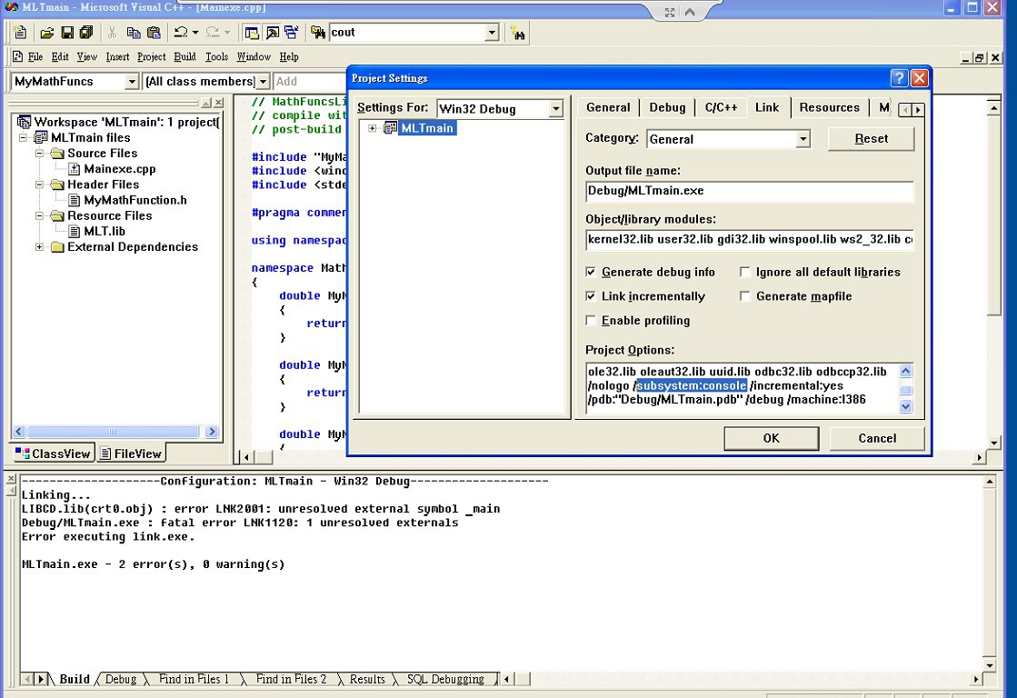
Task: Open the Build menu
Action: coord(184,56)
